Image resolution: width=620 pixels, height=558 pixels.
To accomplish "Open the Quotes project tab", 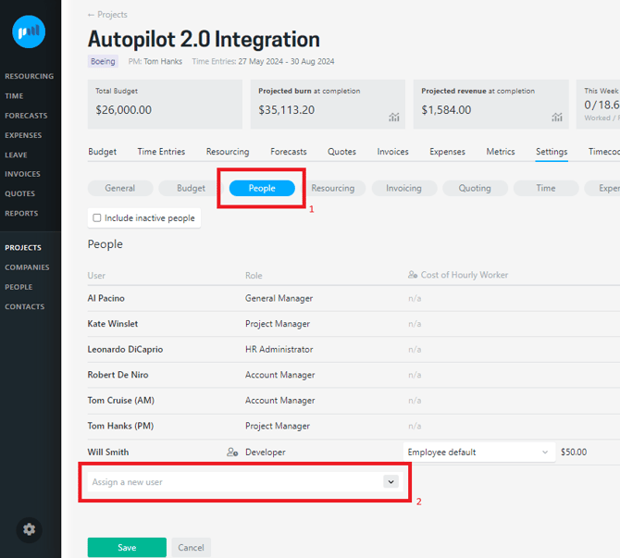I will click(x=341, y=152).
